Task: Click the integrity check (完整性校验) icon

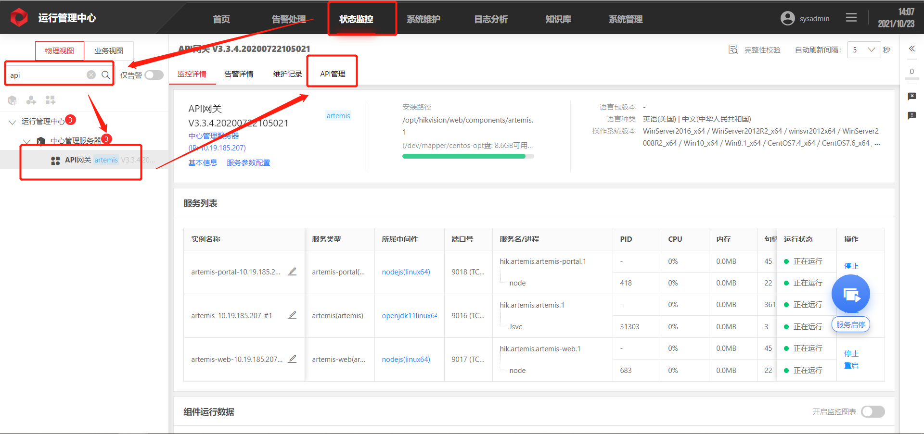Action: 733,50
